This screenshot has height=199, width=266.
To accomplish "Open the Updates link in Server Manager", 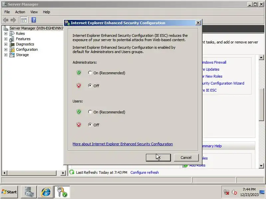I will (x=211, y=69).
